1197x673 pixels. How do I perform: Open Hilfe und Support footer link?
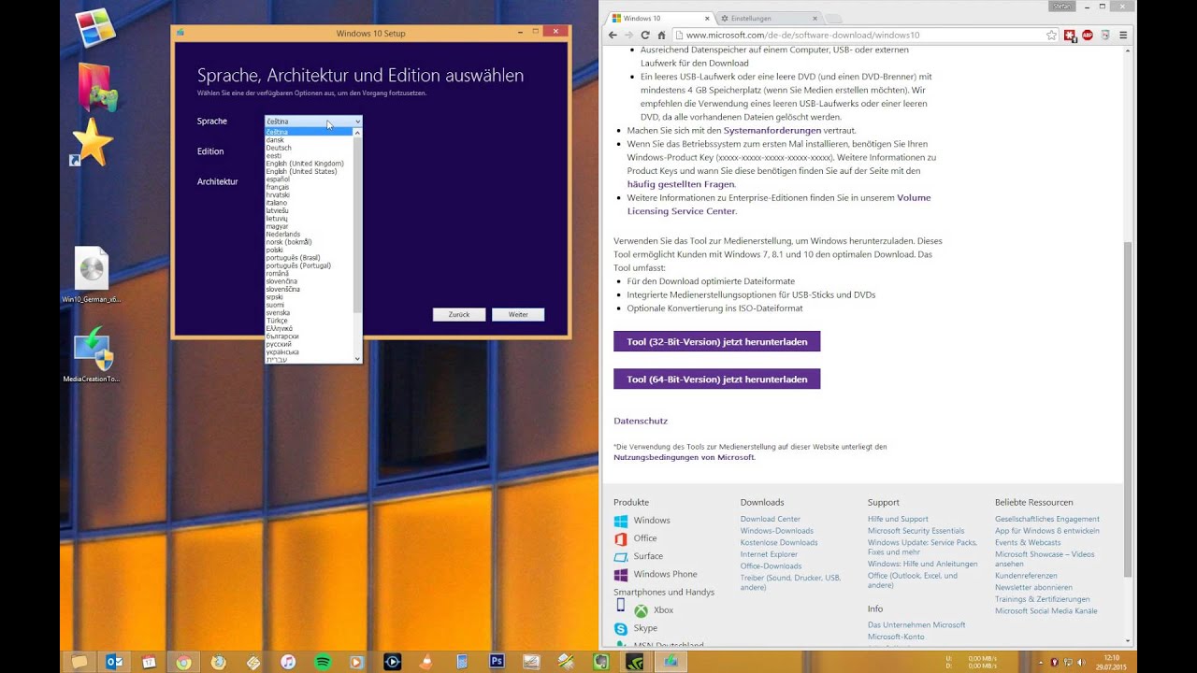[x=898, y=520]
